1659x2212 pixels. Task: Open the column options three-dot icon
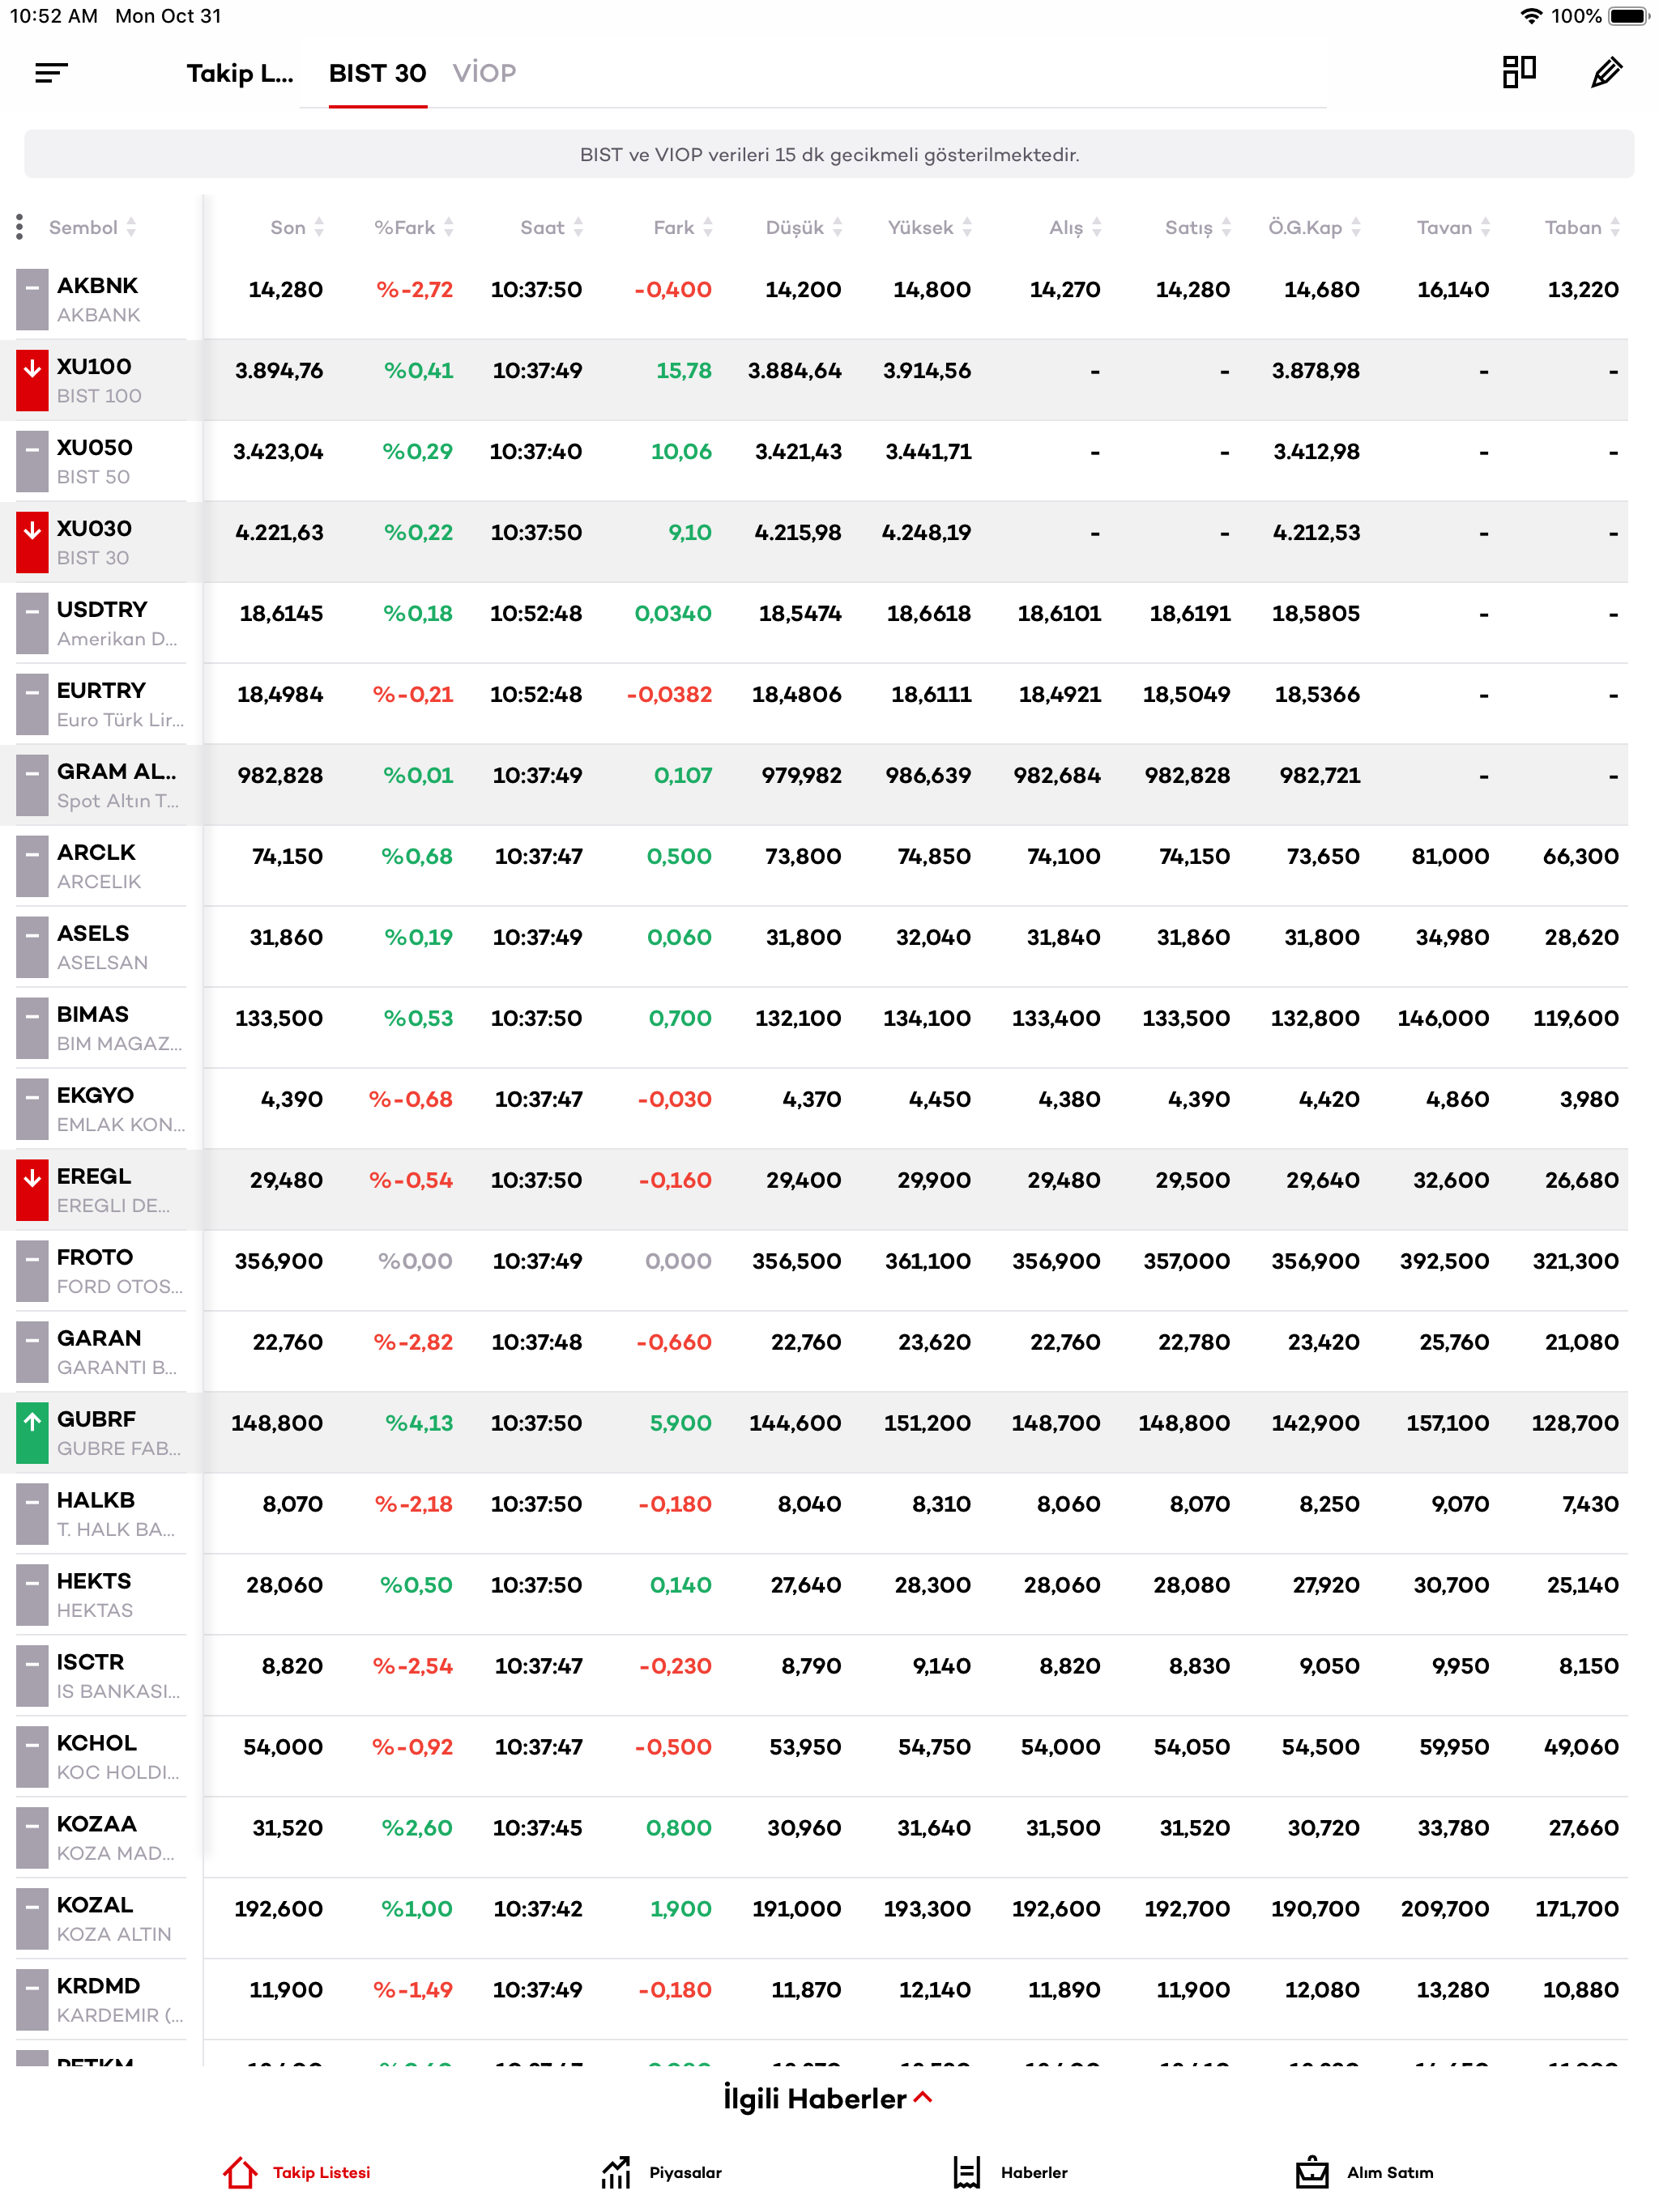(20, 227)
